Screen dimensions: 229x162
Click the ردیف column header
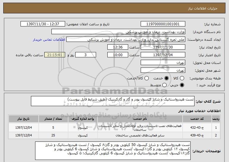[x=216, y=119]
